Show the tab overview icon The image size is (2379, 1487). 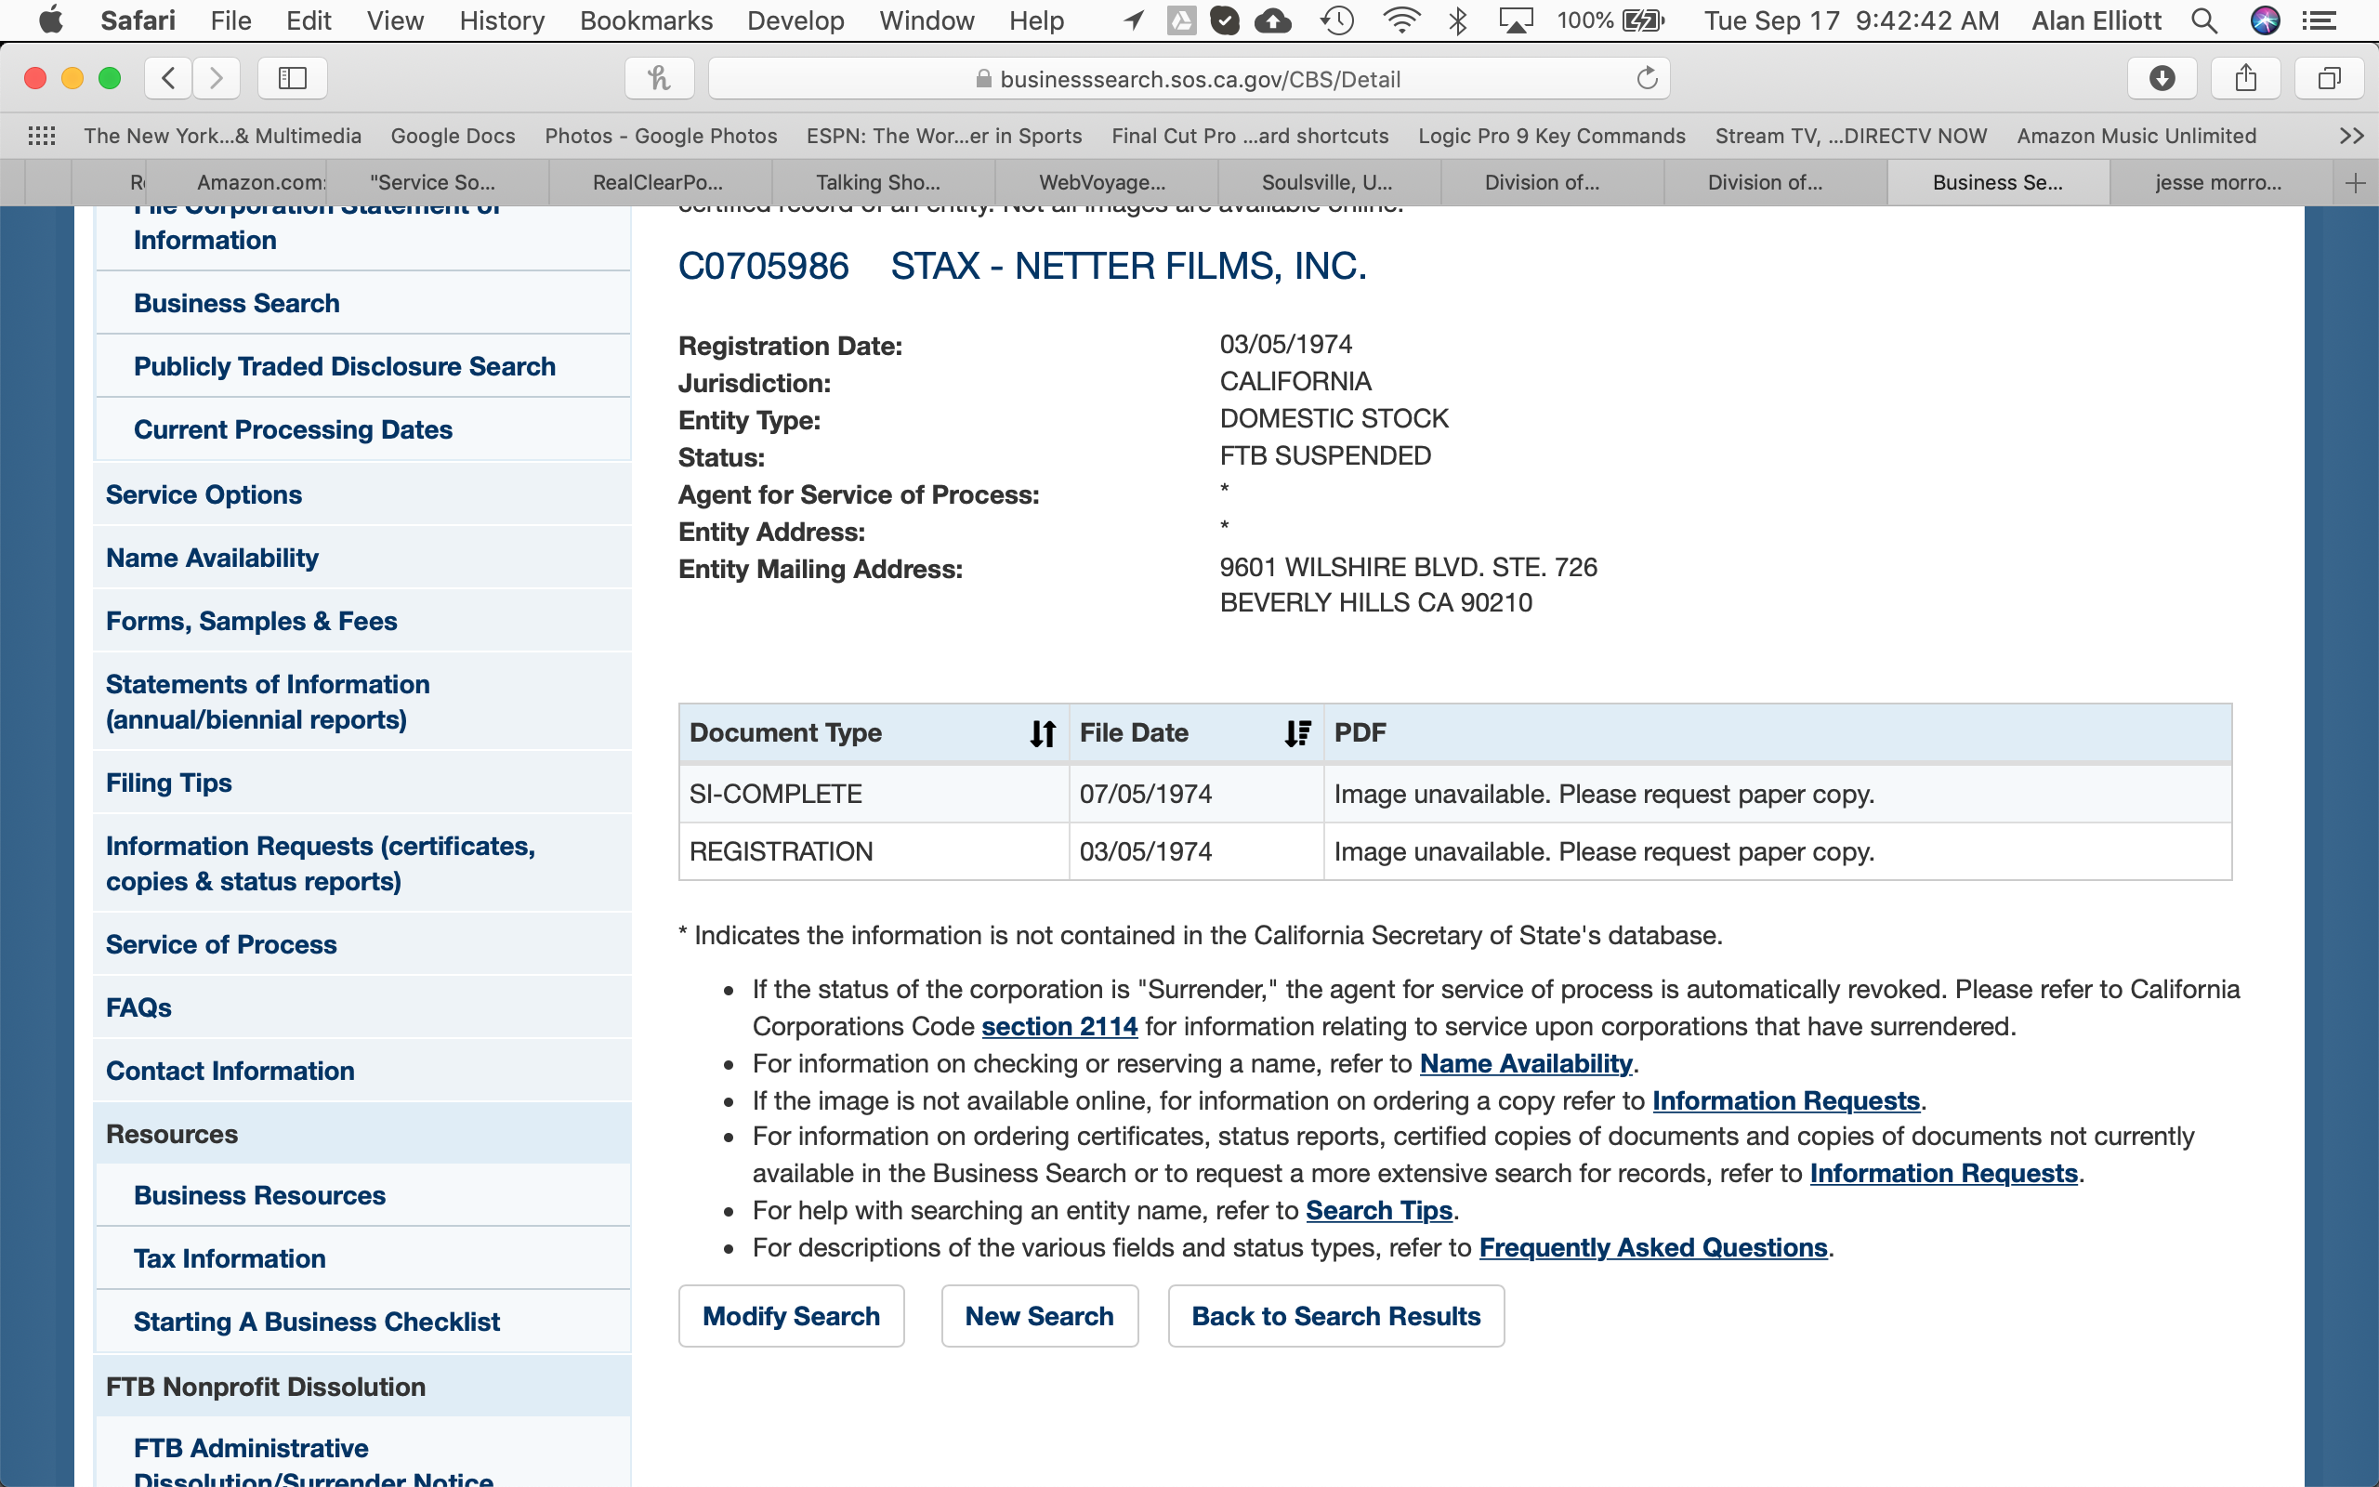point(2329,79)
